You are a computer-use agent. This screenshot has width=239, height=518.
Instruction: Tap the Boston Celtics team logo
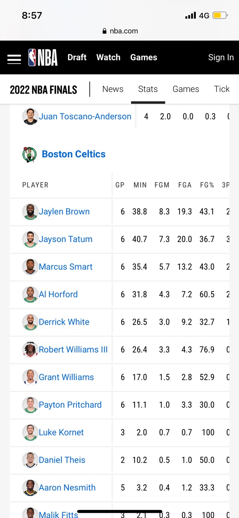coord(30,154)
